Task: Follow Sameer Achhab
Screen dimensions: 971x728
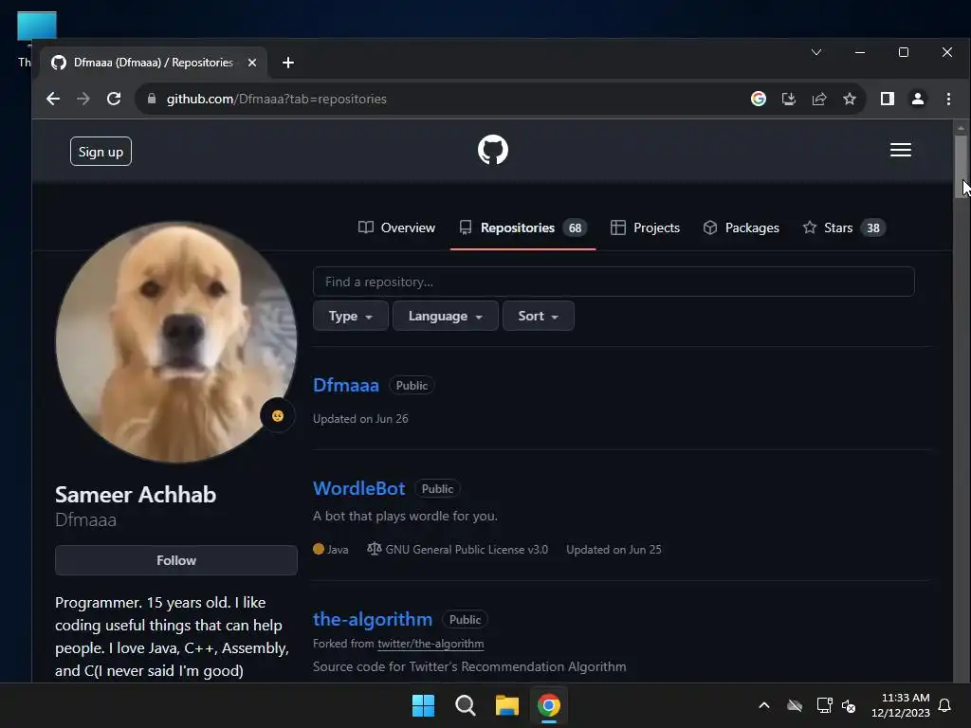Action: (x=175, y=560)
